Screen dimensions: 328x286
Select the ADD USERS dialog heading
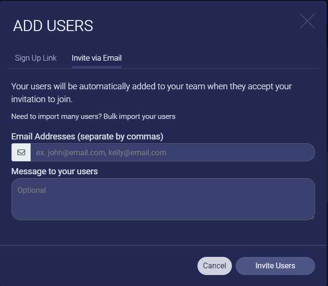[53, 26]
